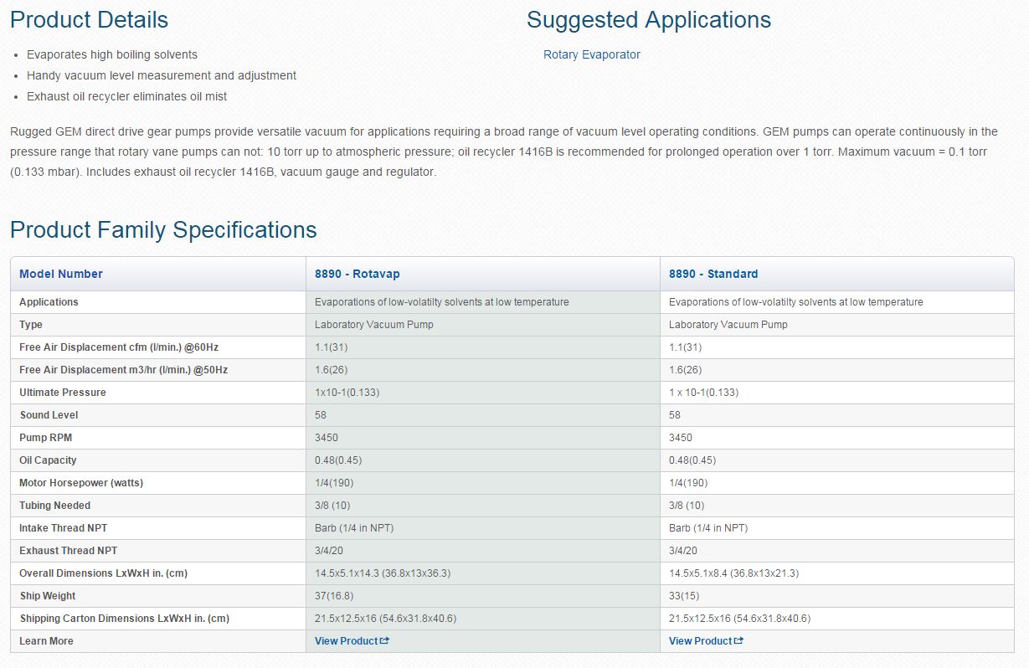The width and height of the screenshot is (1029, 668).
Task: Click 'Exhaust oil recycler eliminates oil mist' bullet
Action: tap(127, 96)
